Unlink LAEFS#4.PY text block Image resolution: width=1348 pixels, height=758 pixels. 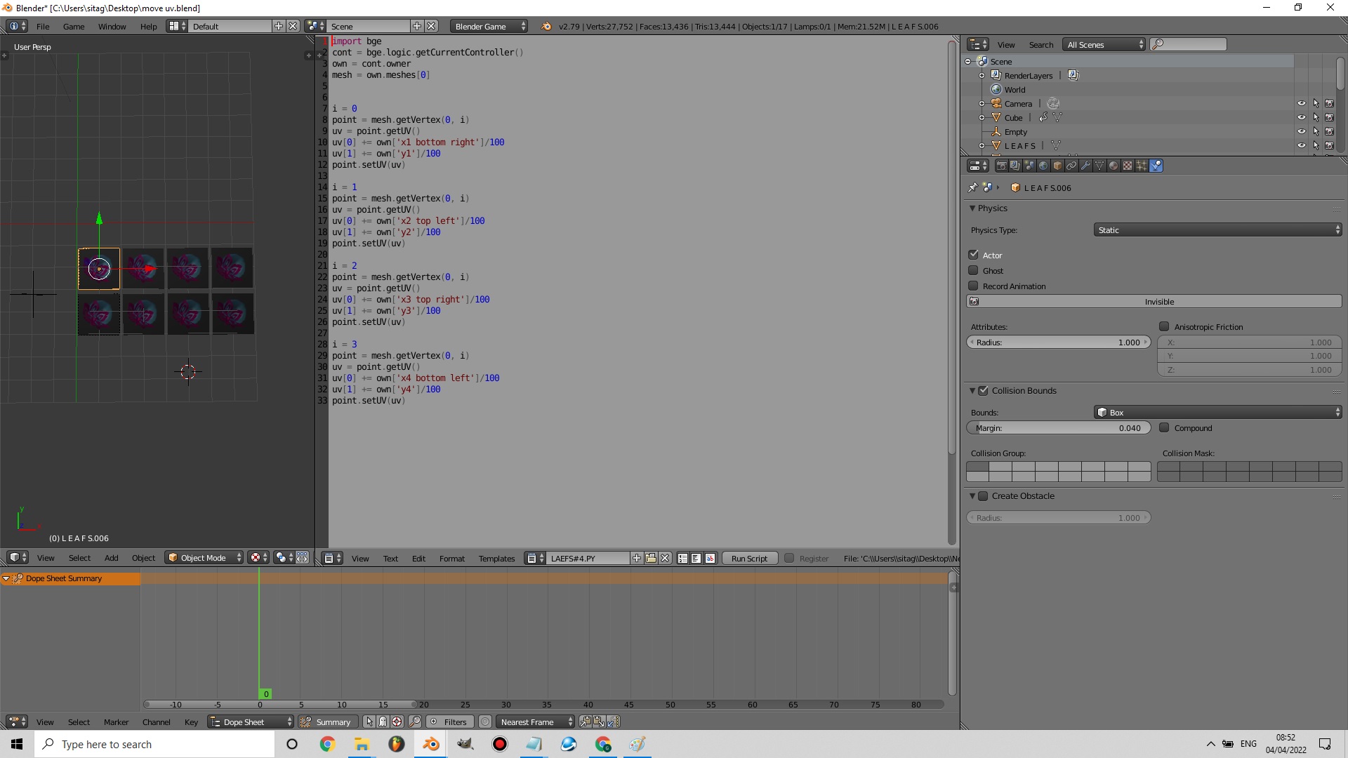[665, 558]
